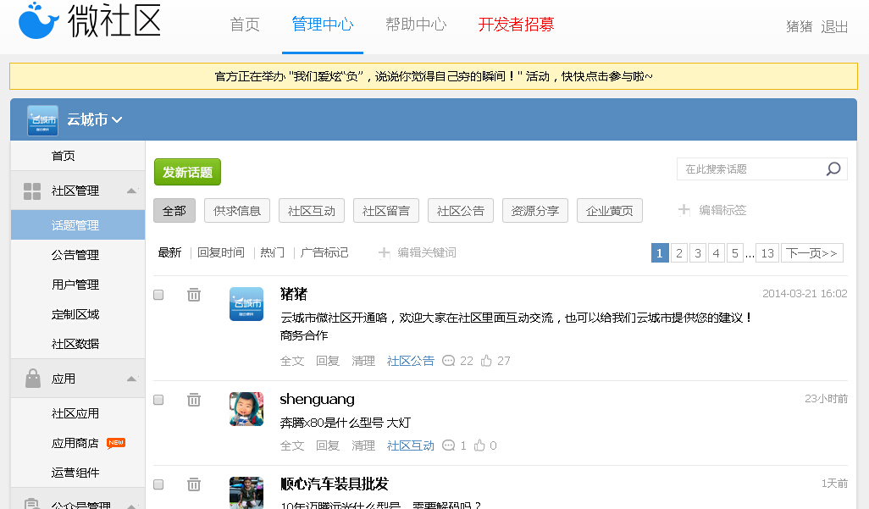Click the yellow official activity banner

(434, 76)
